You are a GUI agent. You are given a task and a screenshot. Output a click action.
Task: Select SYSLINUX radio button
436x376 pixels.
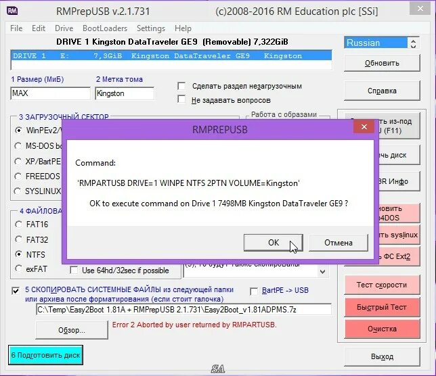point(17,191)
